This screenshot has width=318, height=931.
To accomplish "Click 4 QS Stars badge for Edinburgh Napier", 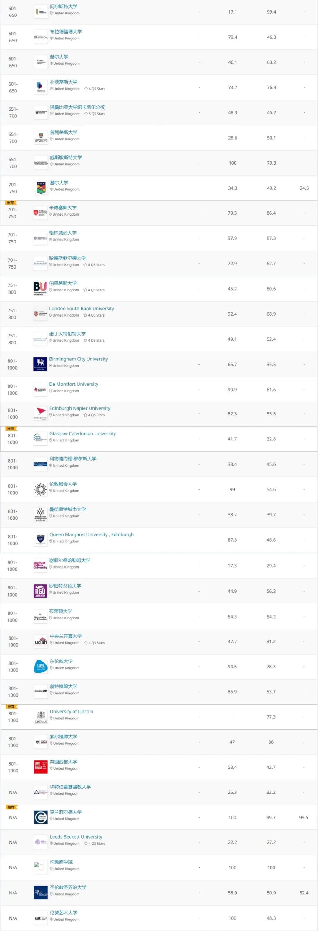I will pyautogui.click(x=94, y=415).
